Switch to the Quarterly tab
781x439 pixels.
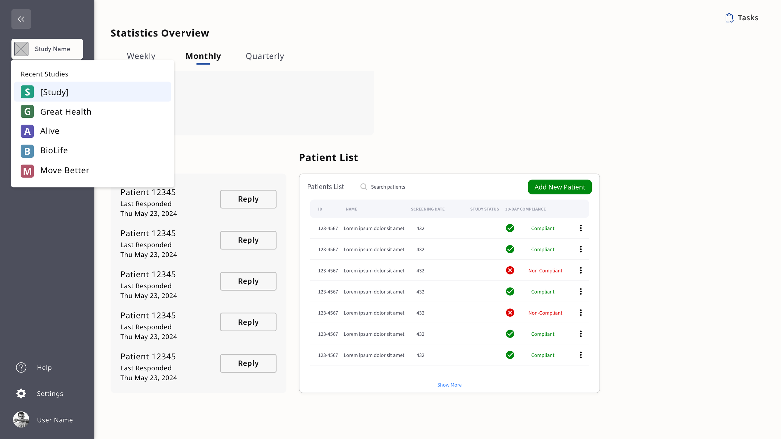pos(265,56)
